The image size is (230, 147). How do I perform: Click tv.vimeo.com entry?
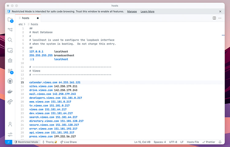tap(39, 106)
